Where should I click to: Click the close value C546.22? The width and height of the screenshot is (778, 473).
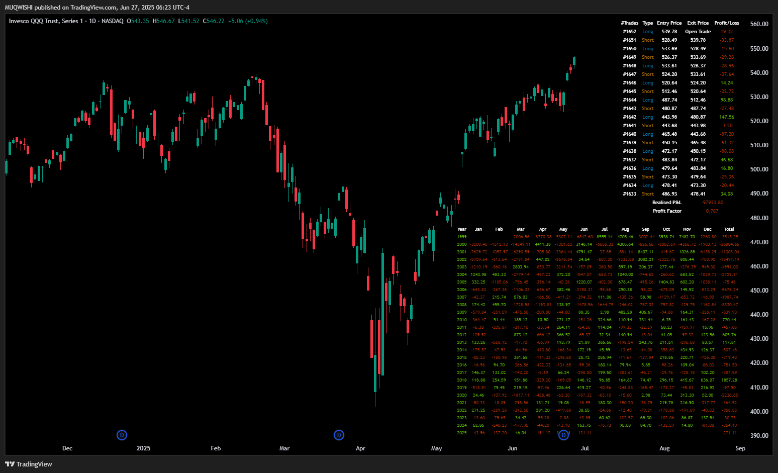(x=214, y=21)
